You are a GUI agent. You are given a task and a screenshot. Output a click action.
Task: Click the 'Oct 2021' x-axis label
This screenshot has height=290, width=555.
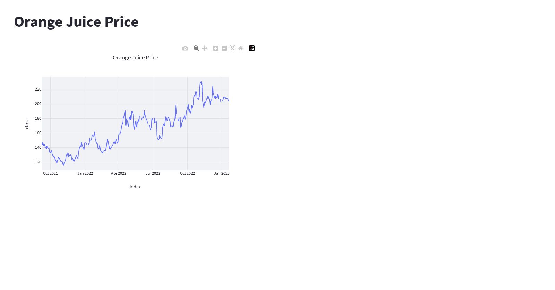tap(50, 173)
